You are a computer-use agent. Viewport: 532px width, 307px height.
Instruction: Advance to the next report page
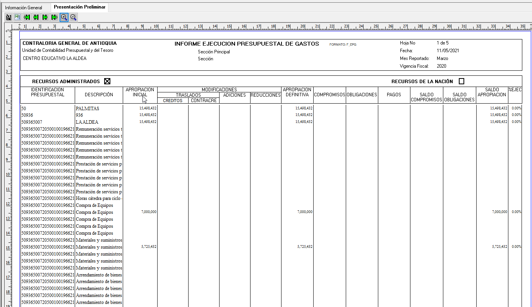coord(45,17)
